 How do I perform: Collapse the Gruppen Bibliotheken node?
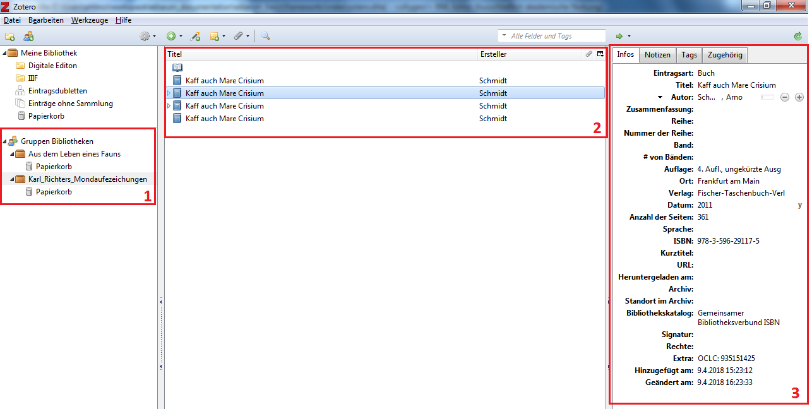[x=4, y=141]
